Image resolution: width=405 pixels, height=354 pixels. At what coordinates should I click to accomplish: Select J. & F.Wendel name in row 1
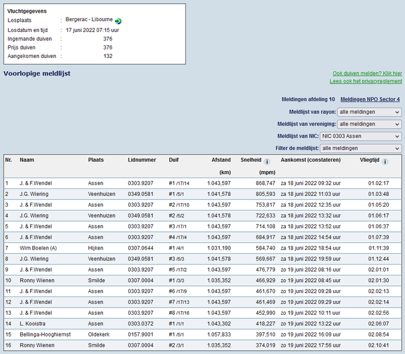tap(36, 183)
